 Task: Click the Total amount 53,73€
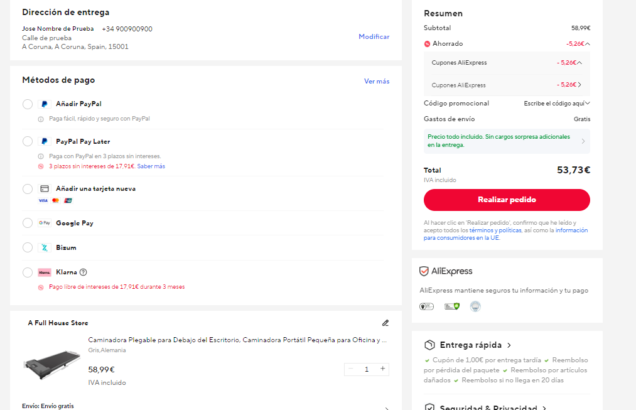pos(574,170)
